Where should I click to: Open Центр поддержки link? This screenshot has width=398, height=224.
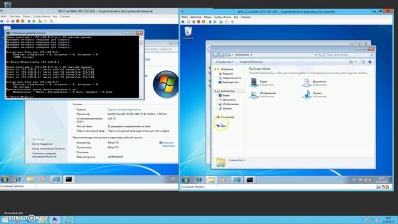coord(42,144)
